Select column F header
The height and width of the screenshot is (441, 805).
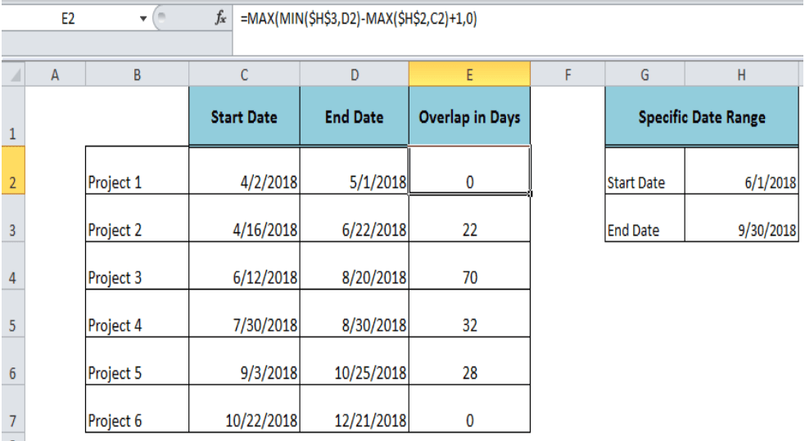568,74
